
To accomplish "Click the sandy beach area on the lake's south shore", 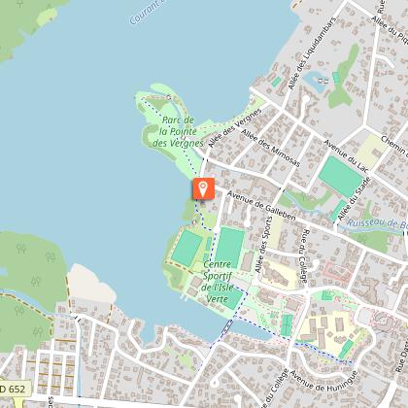I will tap(89, 285).
